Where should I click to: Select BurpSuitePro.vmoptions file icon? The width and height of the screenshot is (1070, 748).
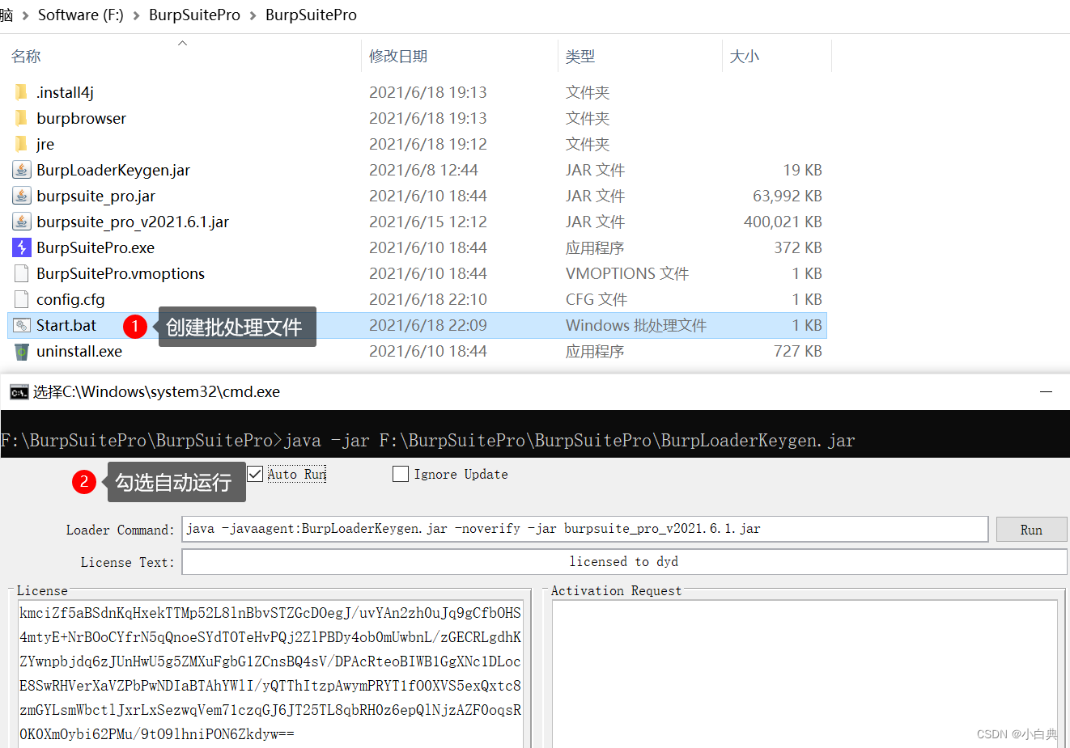[x=22, y=273]
